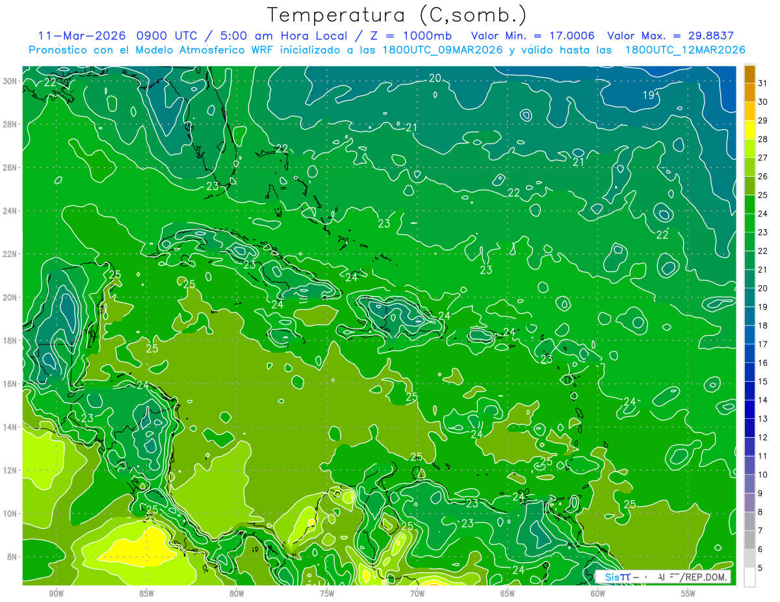The height and width of the screenshot is (602, 780).
Task: Click latitude axis label '20N'
Action: point(10,297)
